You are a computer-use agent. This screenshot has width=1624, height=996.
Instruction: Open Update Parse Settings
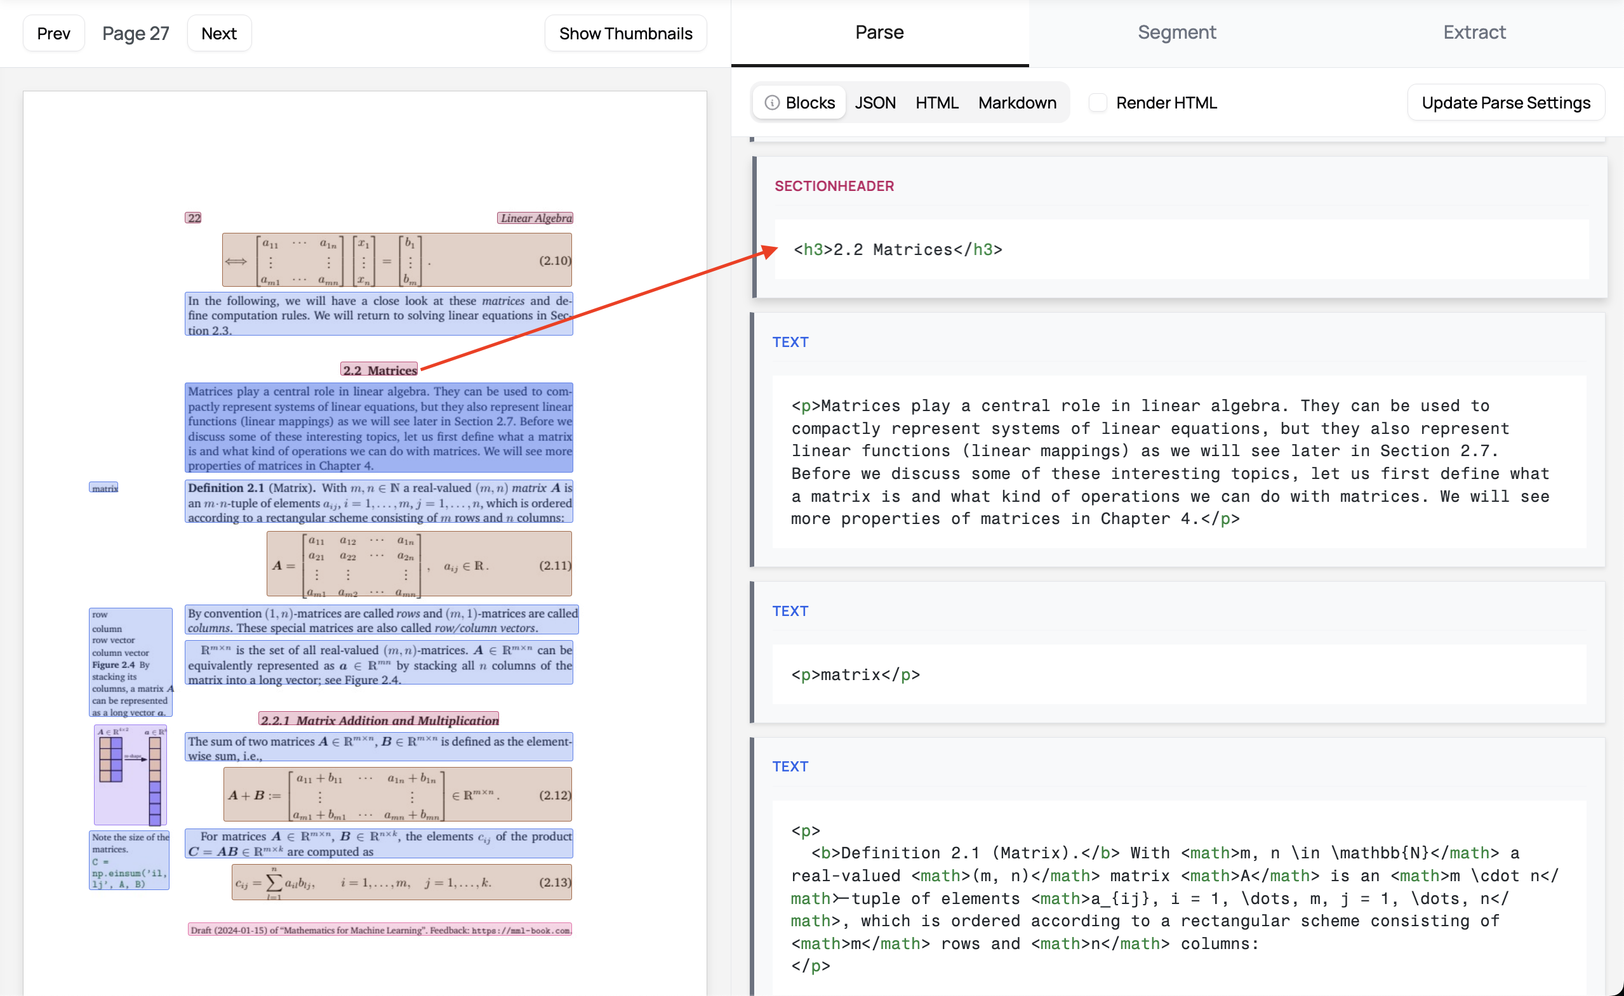point(1505,103)
